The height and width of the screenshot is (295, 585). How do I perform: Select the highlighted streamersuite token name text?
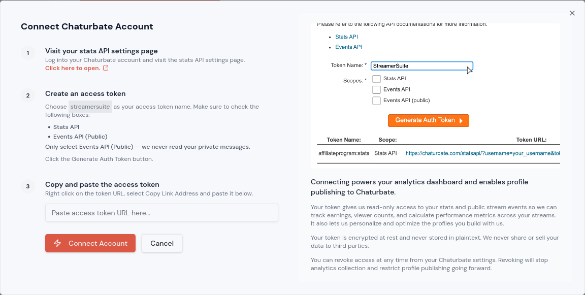pyautogui.click(x=90, y=107)
